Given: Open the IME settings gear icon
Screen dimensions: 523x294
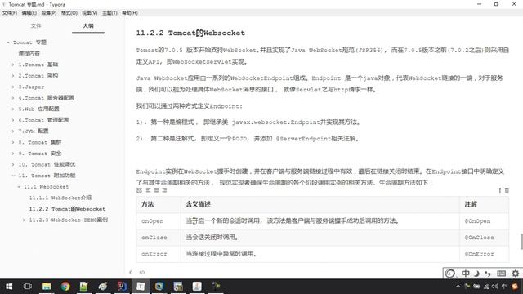Looking at the screenshot, I should tap(516, 274).
